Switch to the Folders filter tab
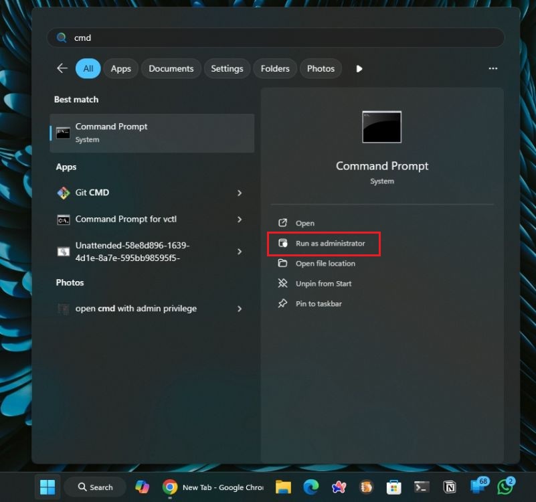536x502 pixels. pos(275,68)
